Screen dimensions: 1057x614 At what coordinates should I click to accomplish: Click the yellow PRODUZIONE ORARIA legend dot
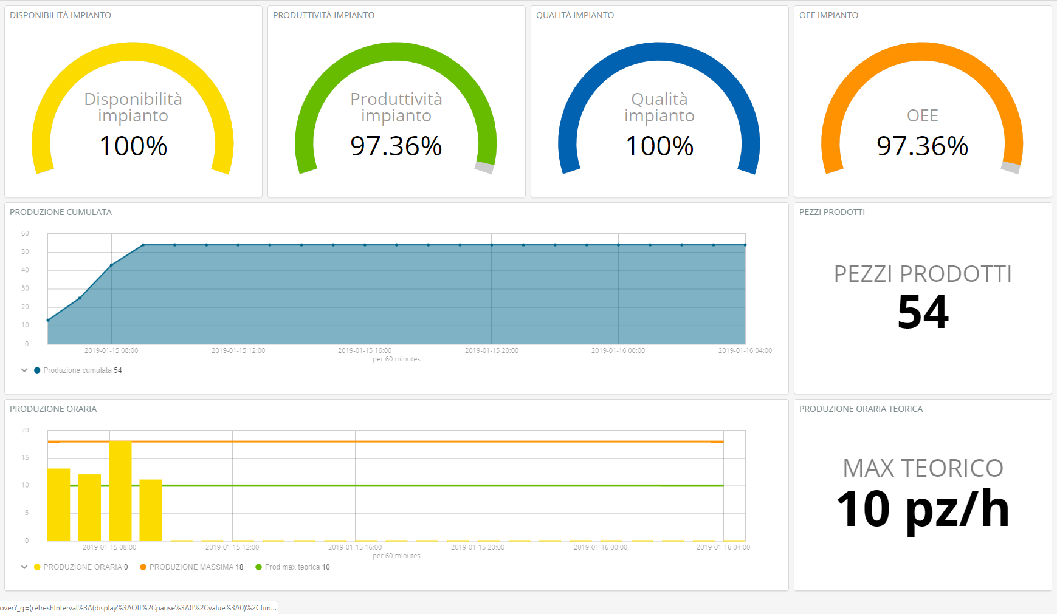[x=37, y=567]
